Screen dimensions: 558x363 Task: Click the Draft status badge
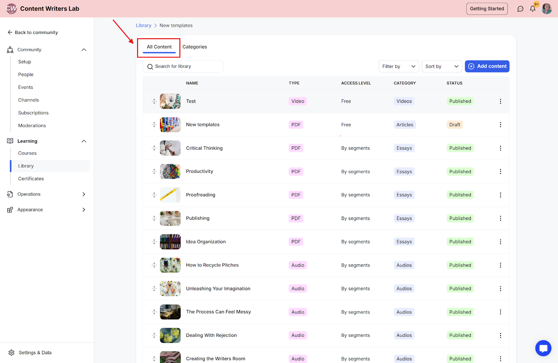click(454, 125)
